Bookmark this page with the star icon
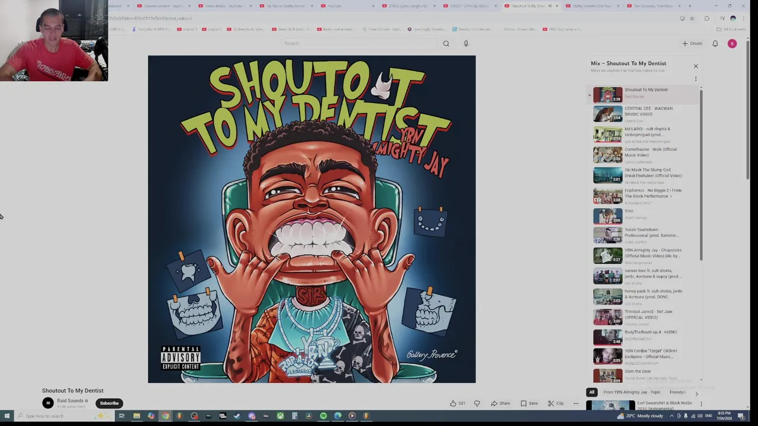Image resolution: width=758 pixels, height=426 pixels. [692, 18]
